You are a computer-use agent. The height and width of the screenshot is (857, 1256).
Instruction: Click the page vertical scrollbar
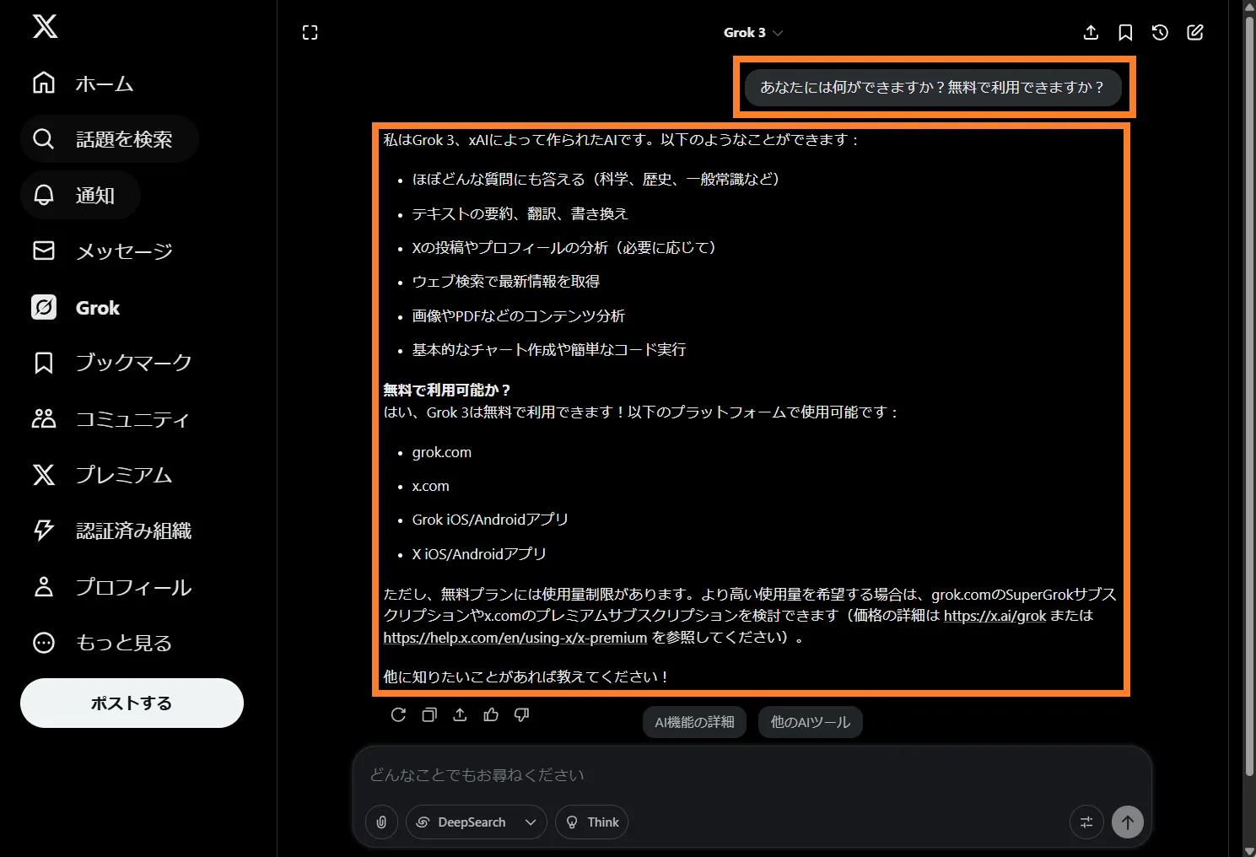pos(1249,396)
